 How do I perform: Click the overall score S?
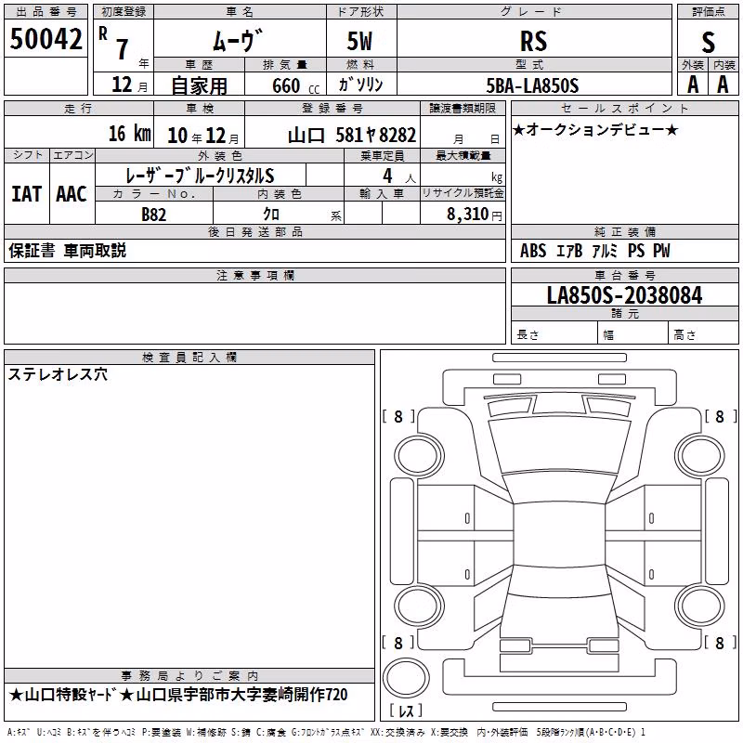[708, 42]
